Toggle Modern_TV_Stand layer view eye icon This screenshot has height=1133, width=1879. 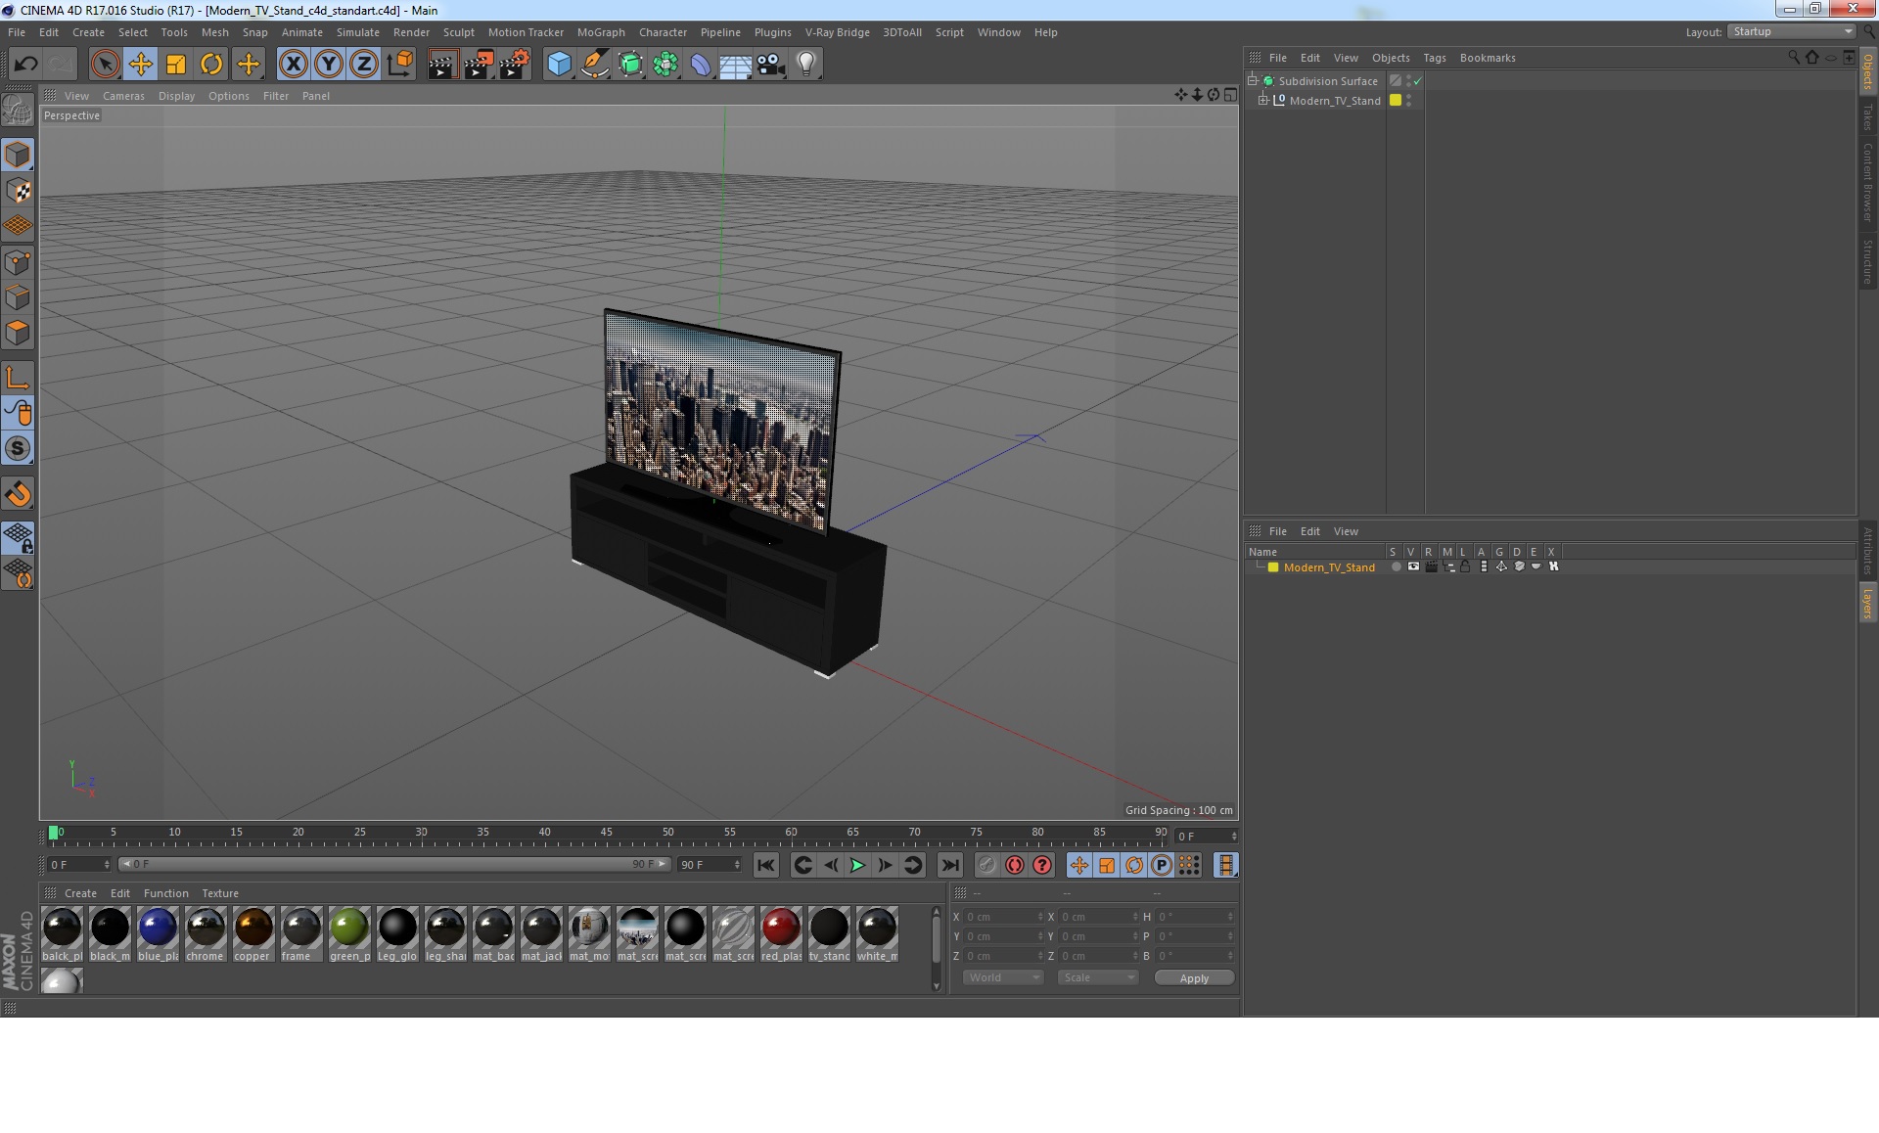click(x=1413, y=566)
